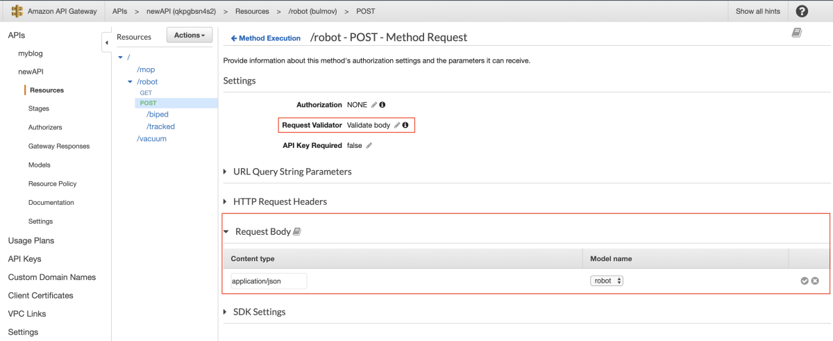Select the GET method under /robot
This screenshot has height=341, width=833.
tap(146, 92)
